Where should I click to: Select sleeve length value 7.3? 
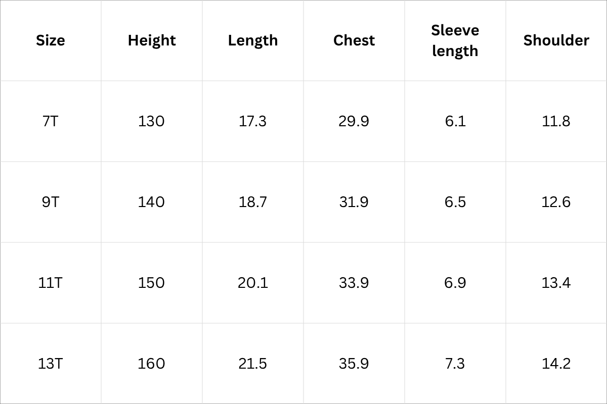coord(455,364)
